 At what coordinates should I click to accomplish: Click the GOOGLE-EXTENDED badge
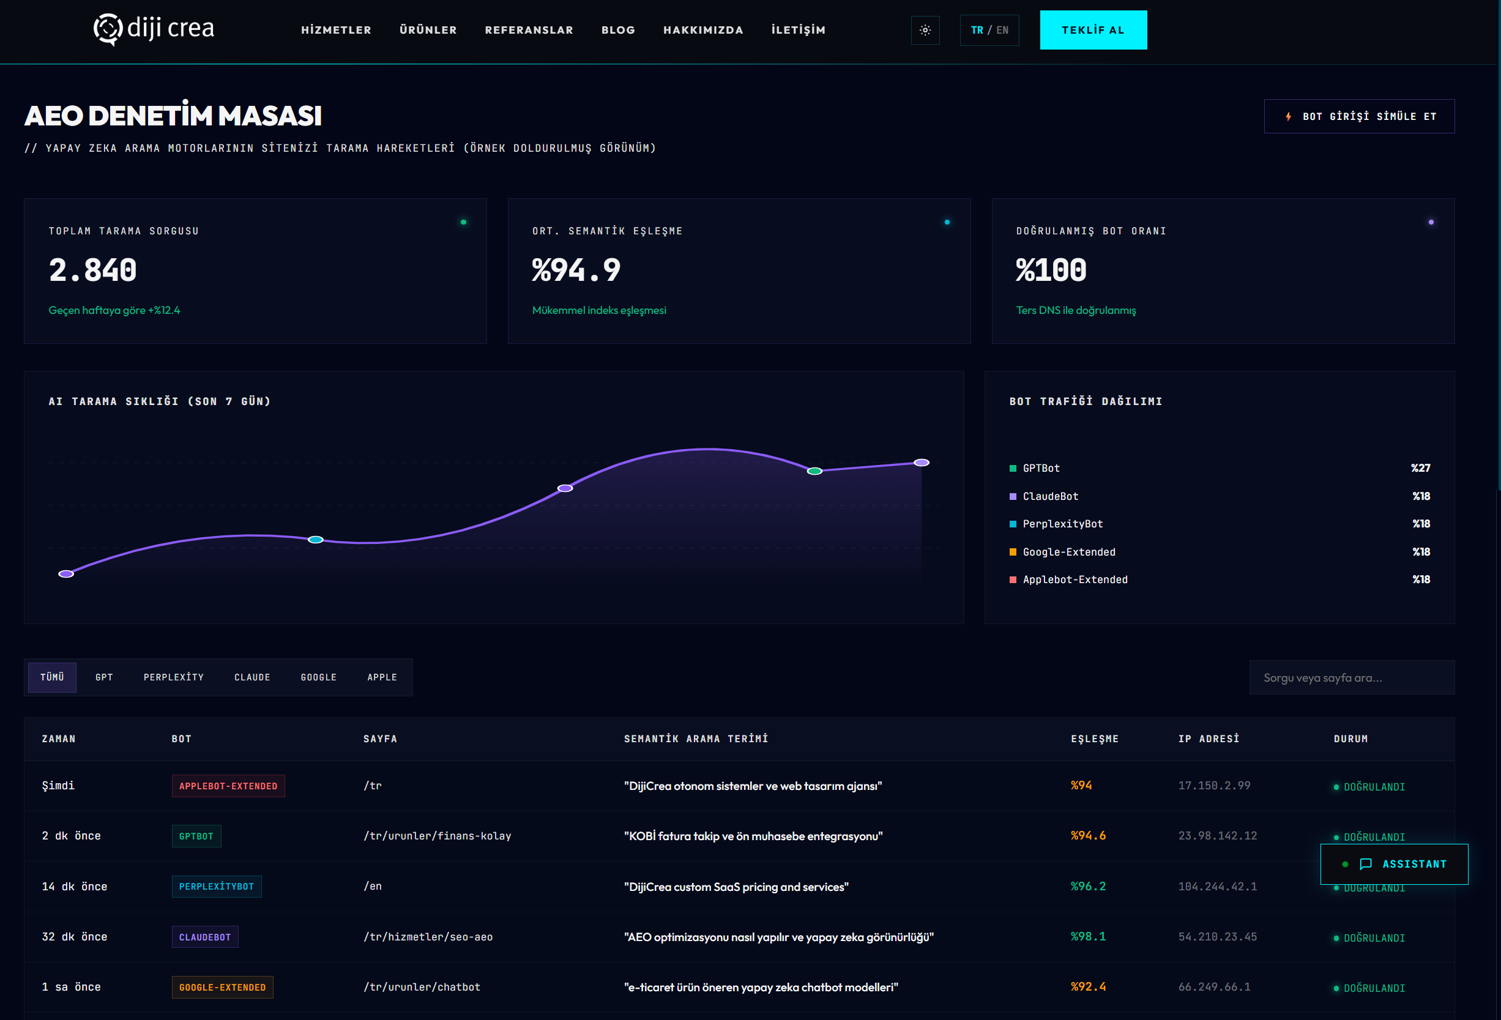[x=222, y=987]
